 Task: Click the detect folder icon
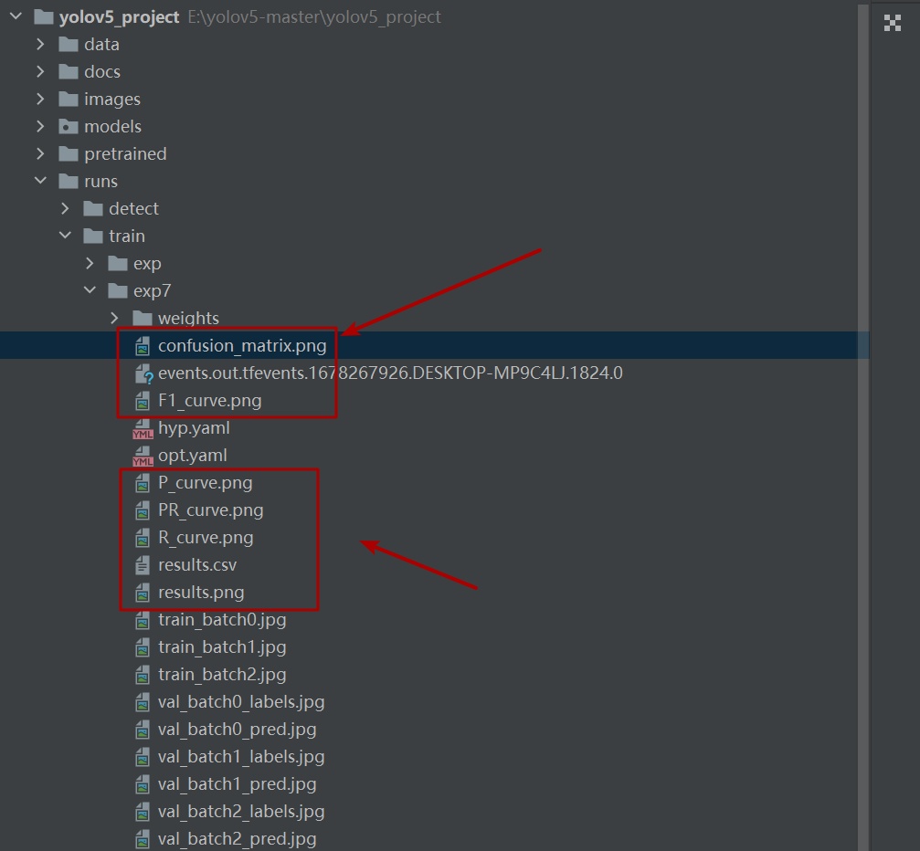click(93, 209)
